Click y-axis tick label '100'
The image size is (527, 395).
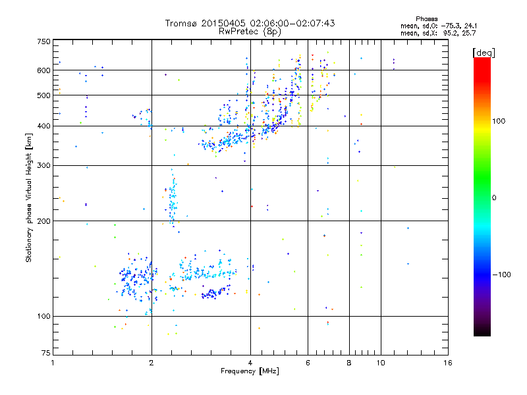point(43,317)
